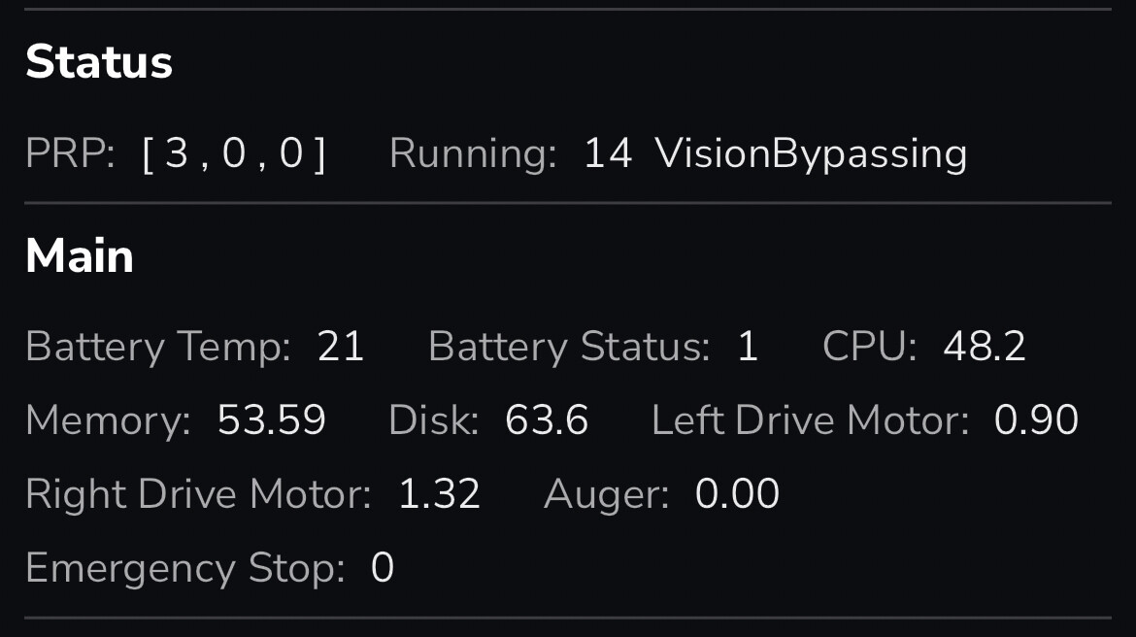Click the CPU label
Viewport: 1136px width, 637px height.
click(x=870, y=347)
